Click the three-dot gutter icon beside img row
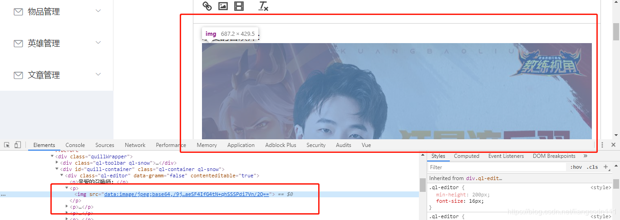 [3, 195]
